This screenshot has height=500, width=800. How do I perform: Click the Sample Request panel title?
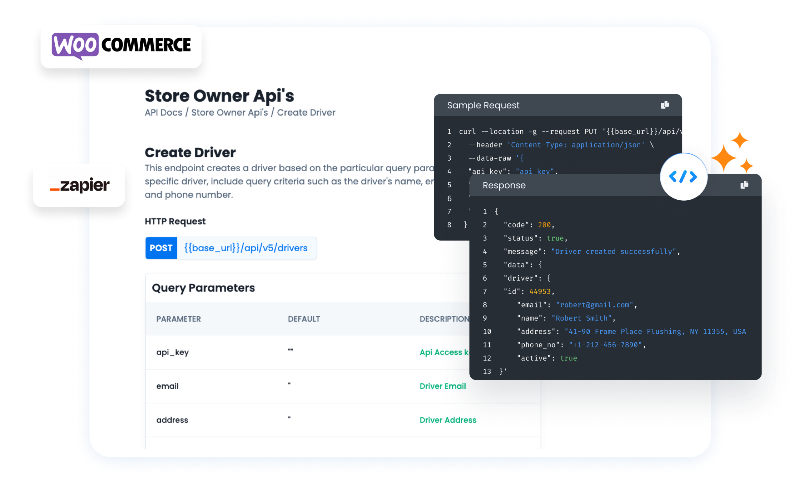[483, 105]
